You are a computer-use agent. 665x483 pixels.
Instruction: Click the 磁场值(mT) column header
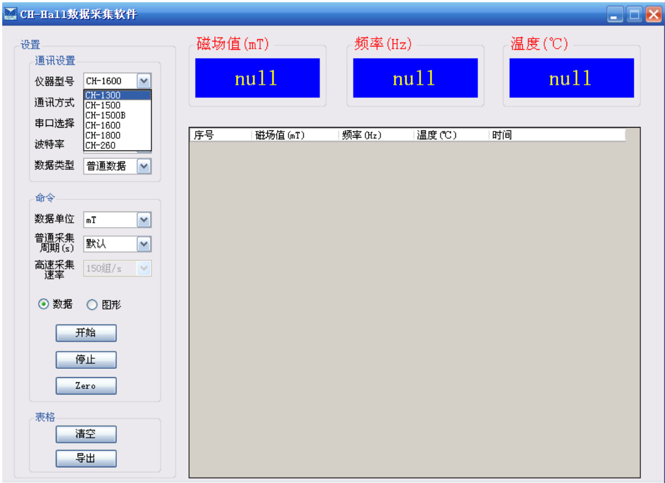pos(295,135)
